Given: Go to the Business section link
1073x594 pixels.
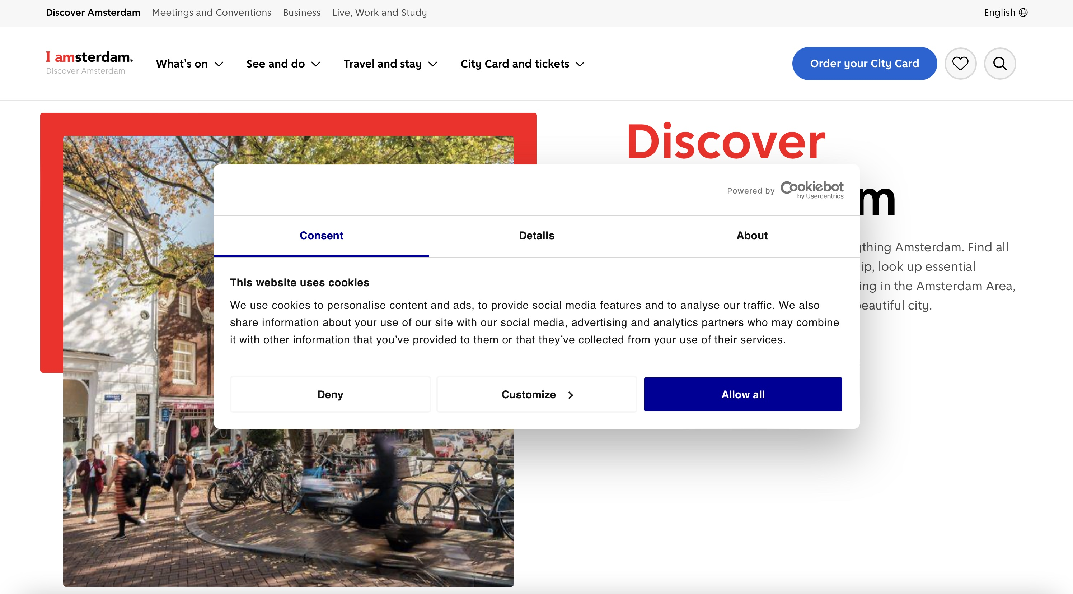Looking at the screenshot, I should click(x=301, y=13).
